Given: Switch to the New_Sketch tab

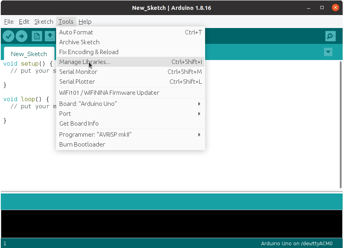Looking at the screenshot, I should [x=29, y=54].
